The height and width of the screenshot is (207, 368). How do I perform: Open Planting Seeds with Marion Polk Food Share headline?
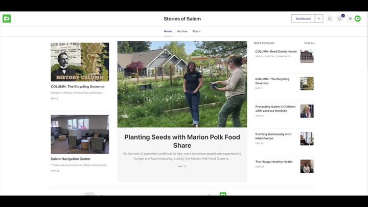pyautogui.click(x=182, y=141)
